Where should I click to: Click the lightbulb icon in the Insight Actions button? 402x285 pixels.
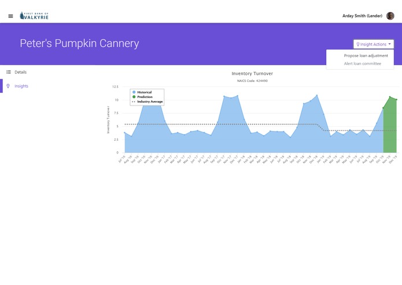click(x=358, y=44)
